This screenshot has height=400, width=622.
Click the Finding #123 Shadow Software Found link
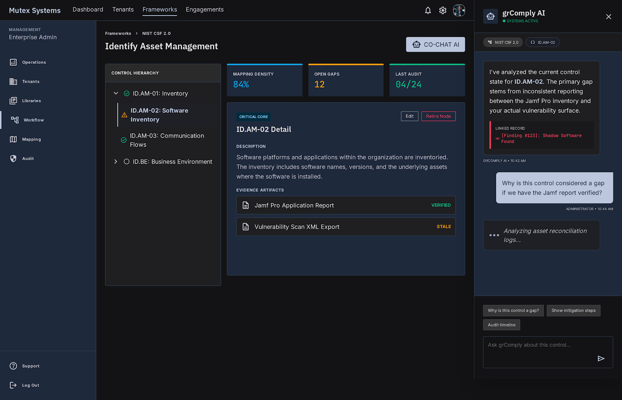541,138
